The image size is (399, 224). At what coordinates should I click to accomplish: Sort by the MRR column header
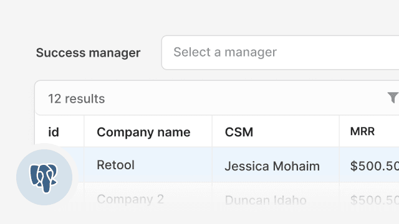(362, 131)
